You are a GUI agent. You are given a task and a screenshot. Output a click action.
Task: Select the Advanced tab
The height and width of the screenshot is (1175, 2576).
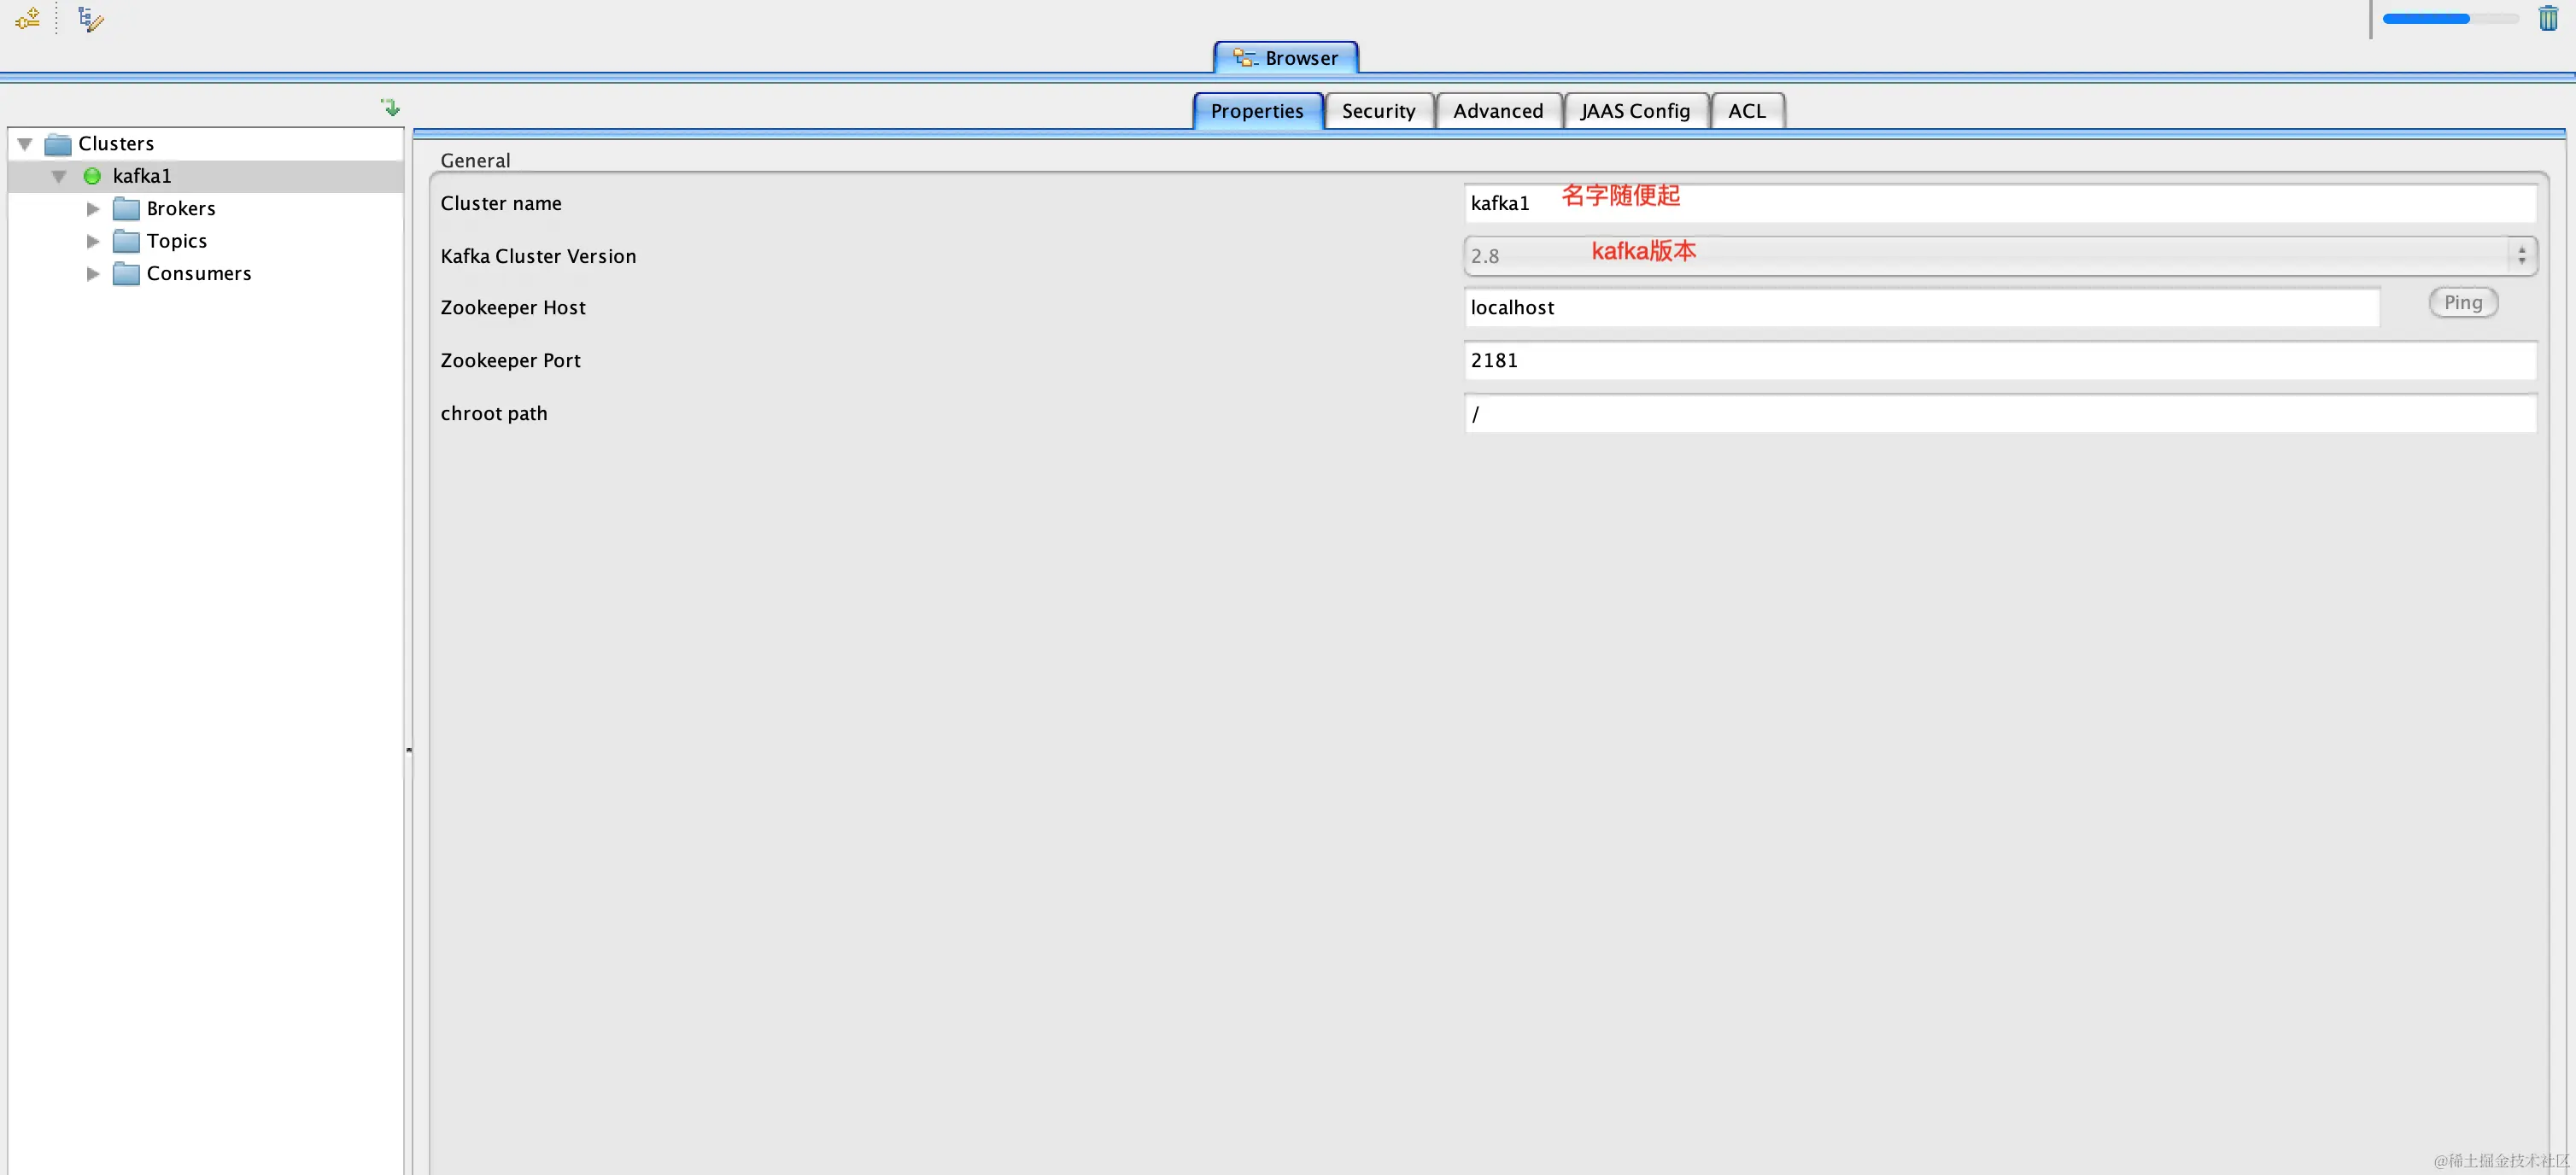point(1497,111)
